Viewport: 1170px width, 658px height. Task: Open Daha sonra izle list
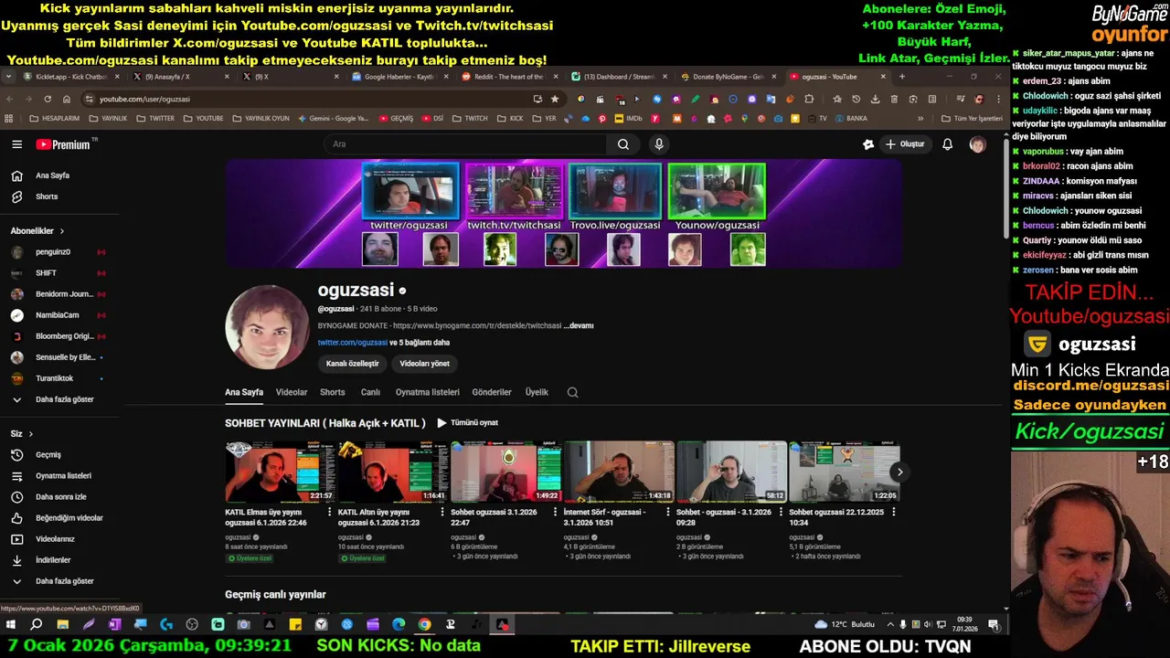[59, 497]
